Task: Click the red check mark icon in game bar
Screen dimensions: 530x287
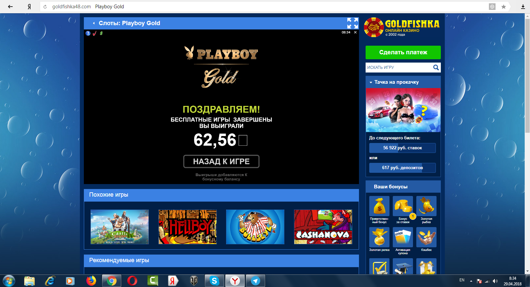Action: point(94,33)
